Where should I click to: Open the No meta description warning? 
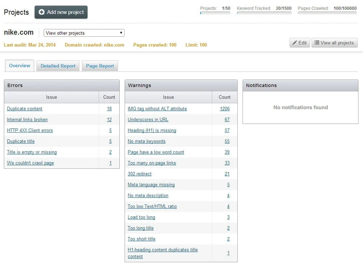[x=148, y=196]
